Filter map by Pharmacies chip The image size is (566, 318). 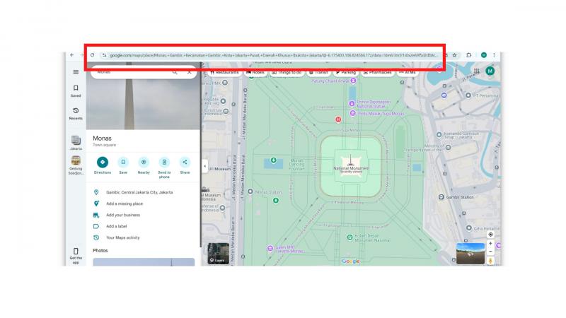click(377, 73)
